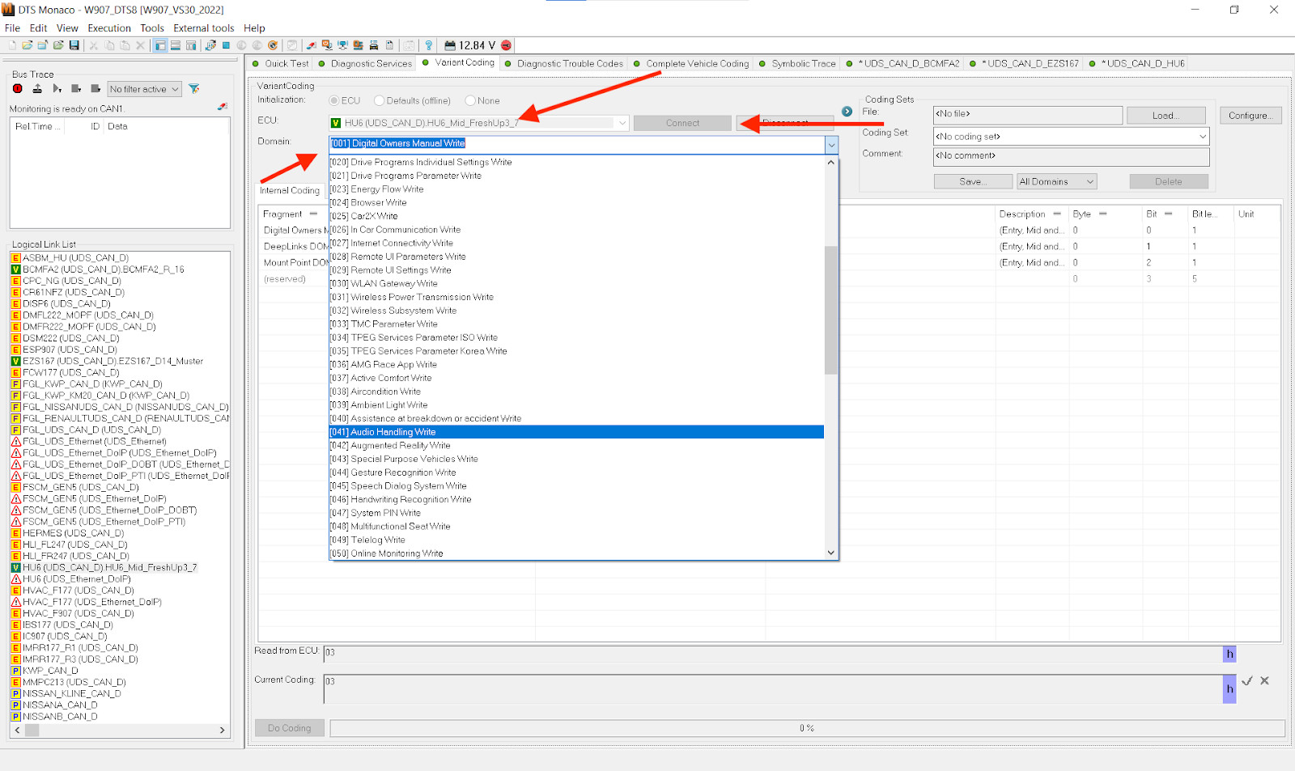Accept Current Coding with the checkmark icon
This screenshot has height=771, width=1295.
click(1246, 681)
